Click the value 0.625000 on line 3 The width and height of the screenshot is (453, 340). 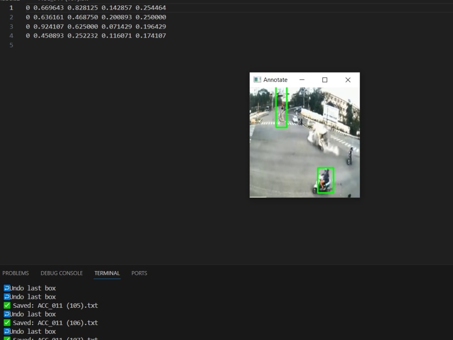[82, 27]
